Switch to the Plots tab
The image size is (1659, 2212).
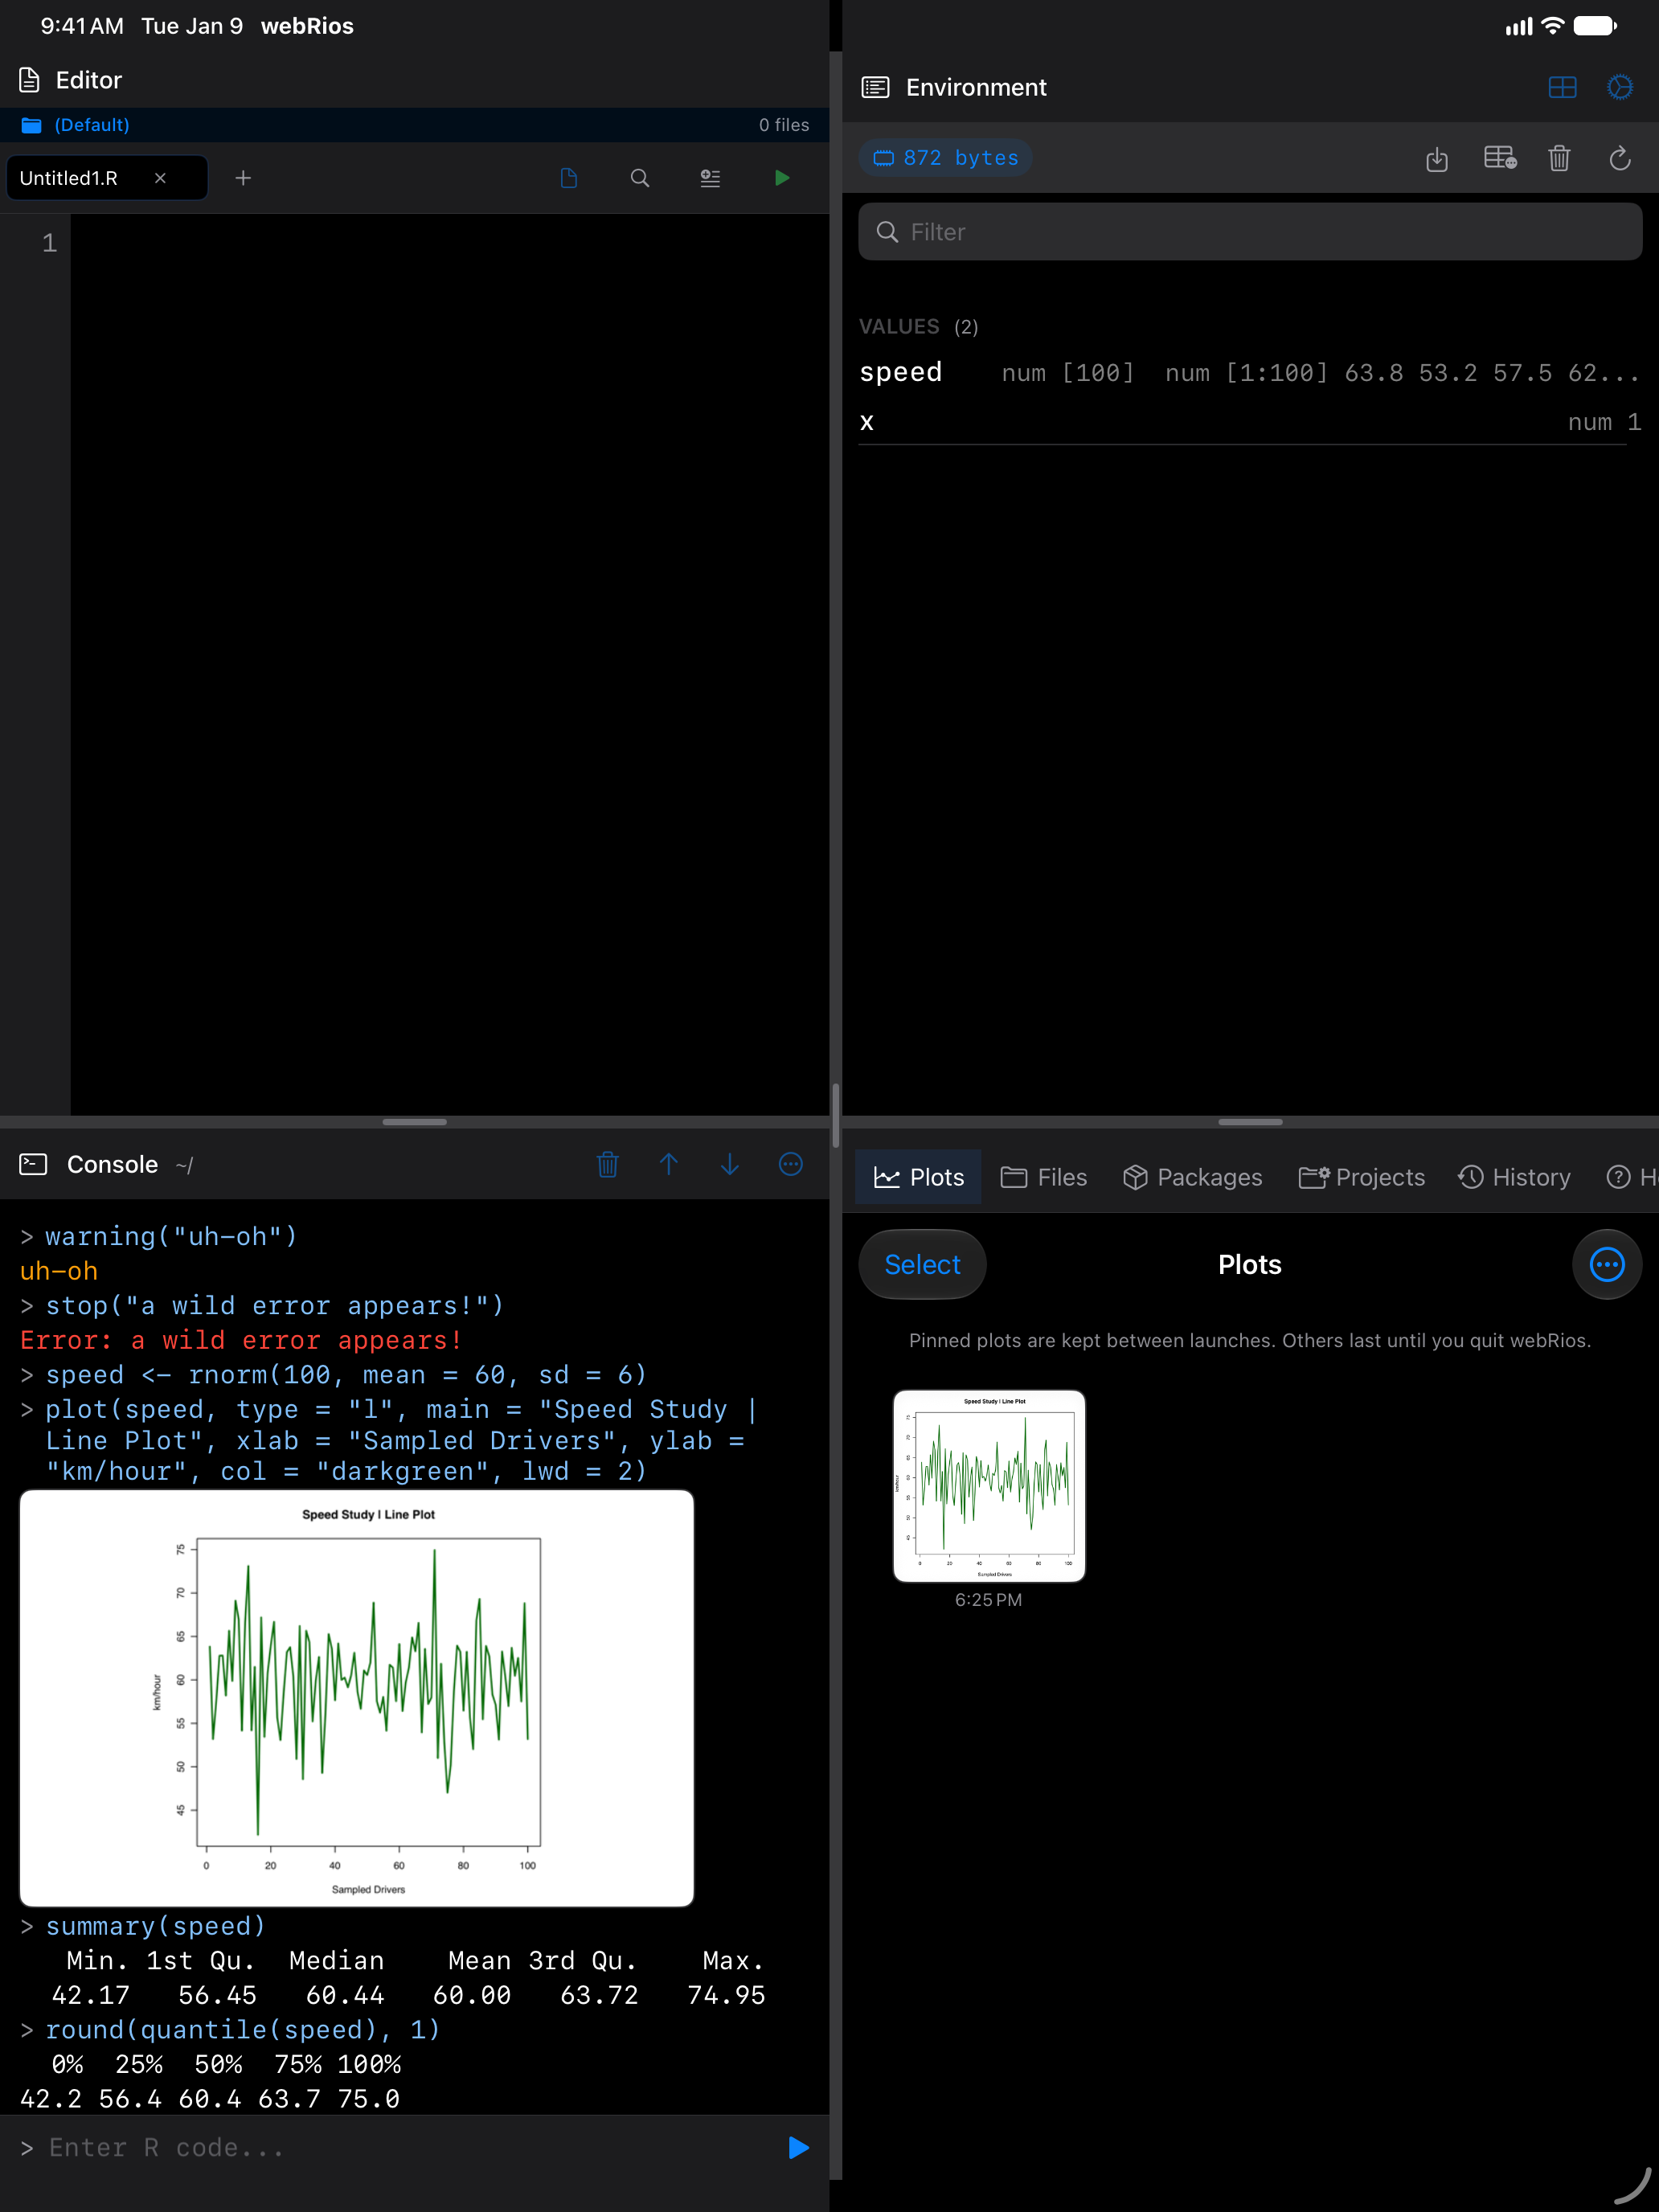(918, 1177)
